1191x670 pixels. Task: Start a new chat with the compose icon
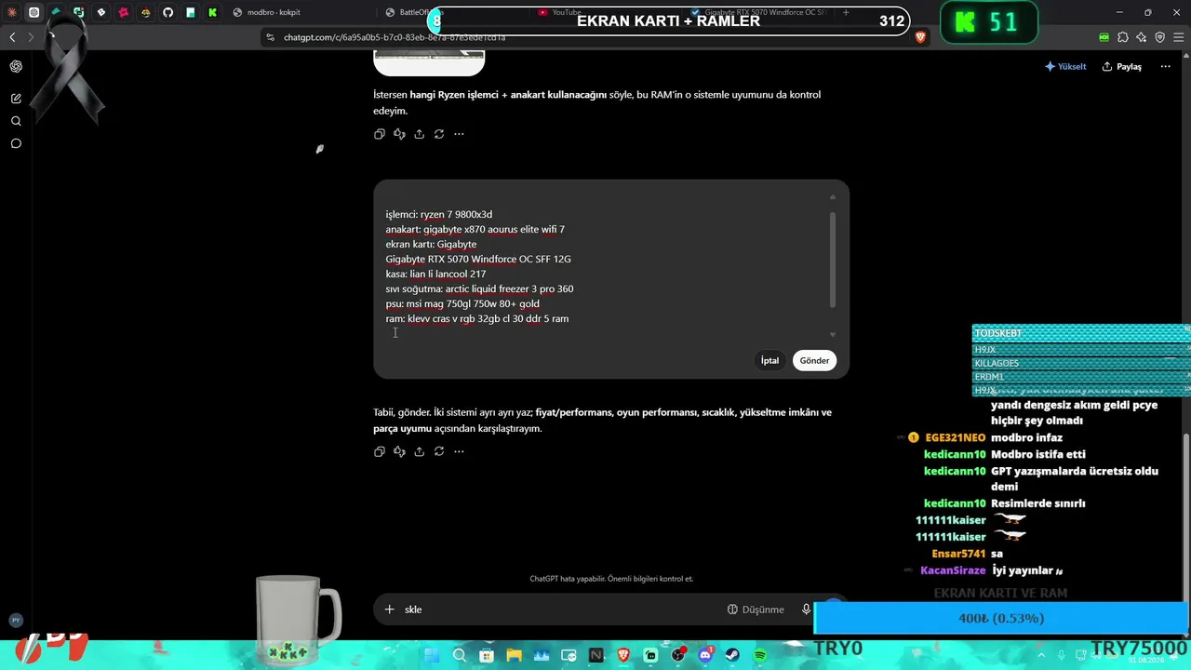pyautogui.click(x=16, y=99)
